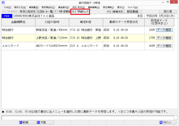Screen dimensions: 179x126
Task: Open the 月次・年次(E) menu
Action: point(79,7)
